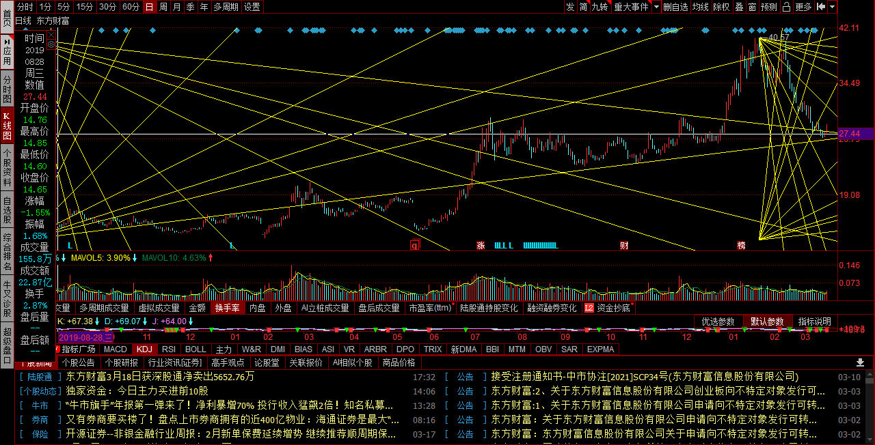Select the 1分 period tab

click(45, 7)
